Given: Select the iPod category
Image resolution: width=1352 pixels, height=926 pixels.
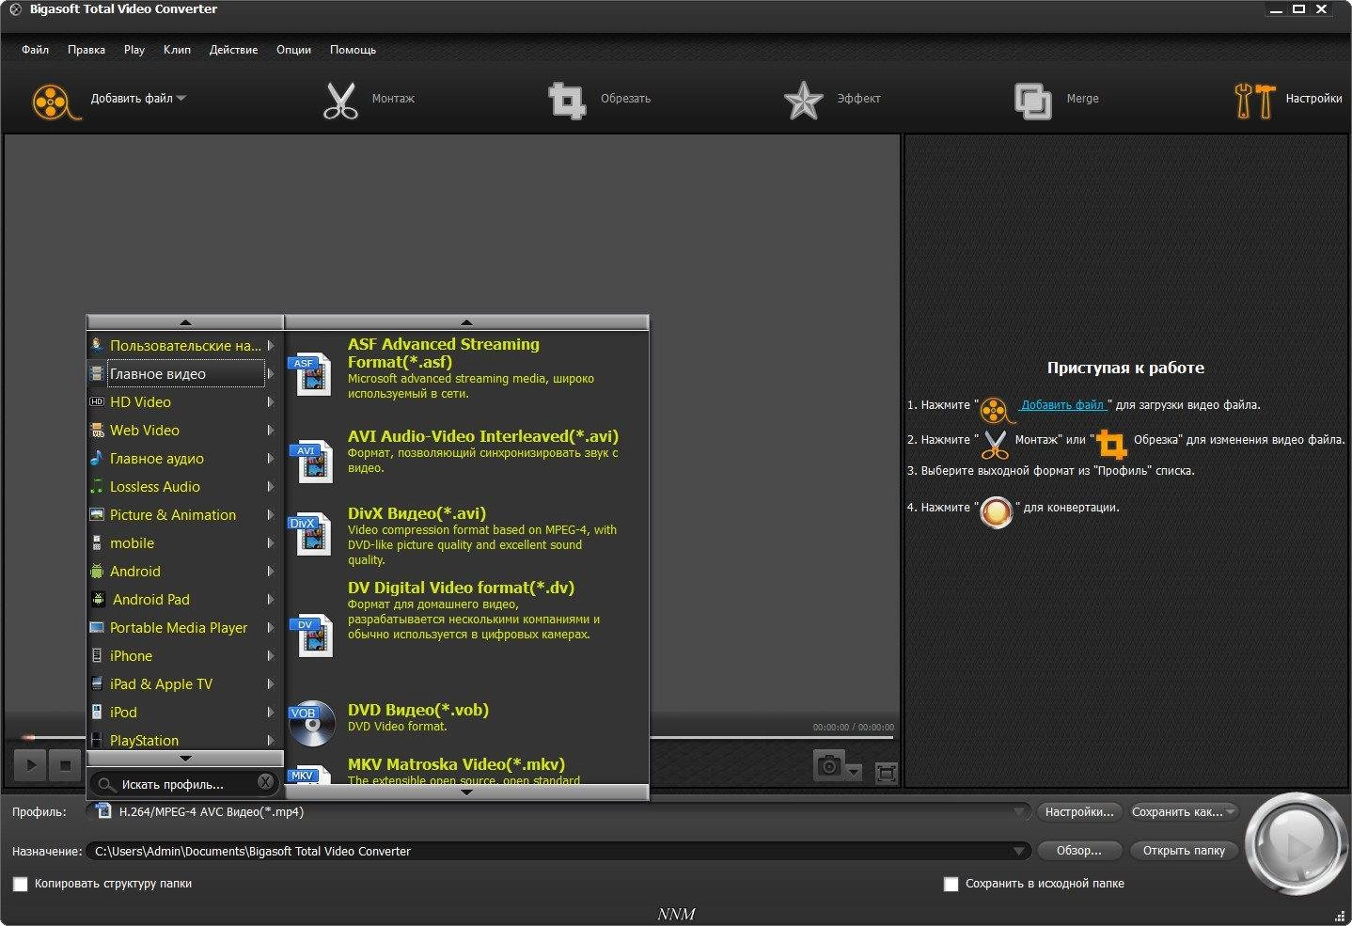Looking at the screenshot, I should 184,713.
